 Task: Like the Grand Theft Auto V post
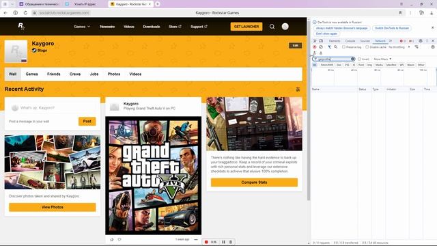click(x=112, y=240)
